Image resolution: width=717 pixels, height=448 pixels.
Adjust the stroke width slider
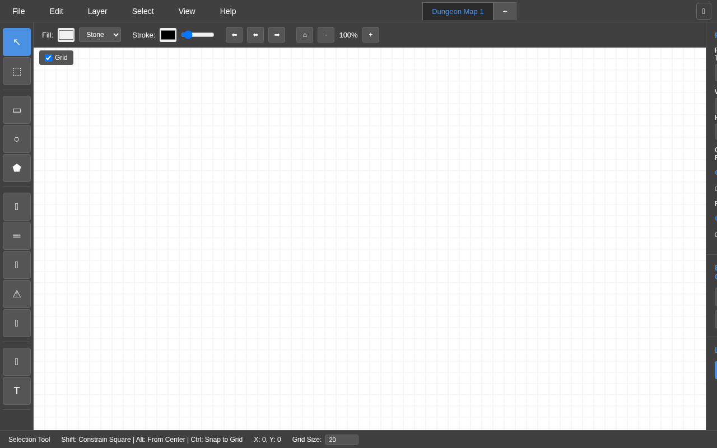click(x=197, y=35)
